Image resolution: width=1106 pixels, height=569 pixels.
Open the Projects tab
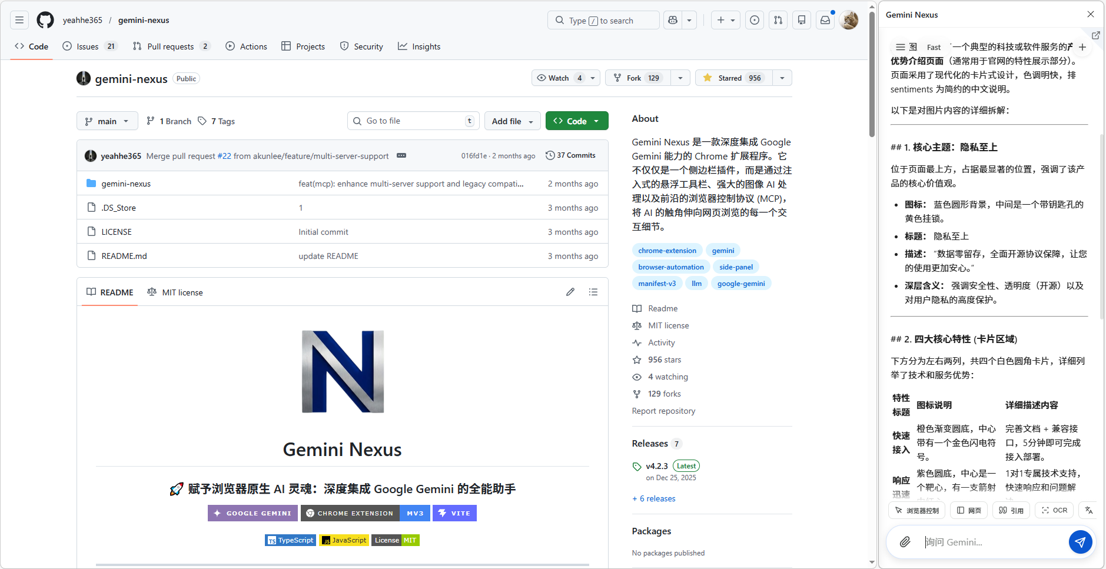point(303,46)
